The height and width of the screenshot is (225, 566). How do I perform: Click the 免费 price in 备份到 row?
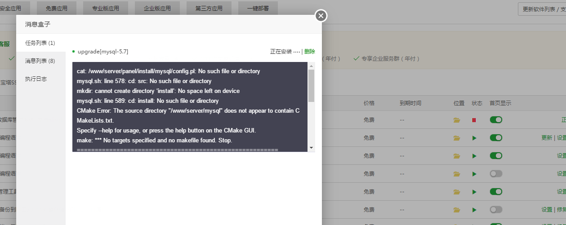pos(369,210)
